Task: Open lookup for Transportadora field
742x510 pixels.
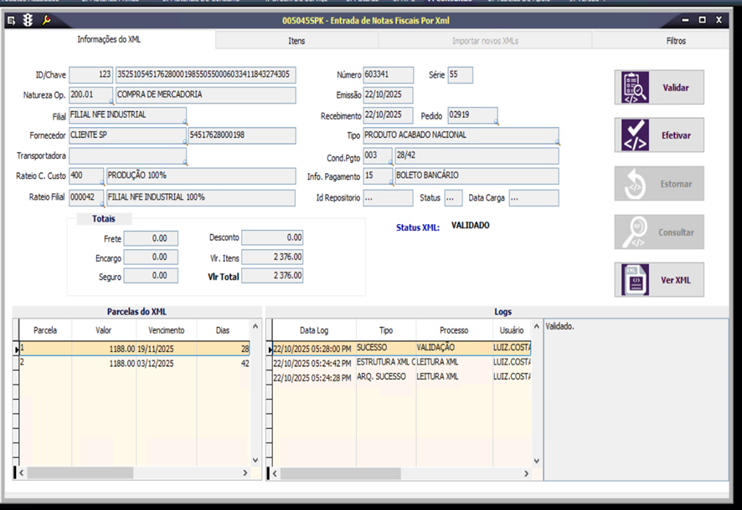Action: click(x=185, y=163)
